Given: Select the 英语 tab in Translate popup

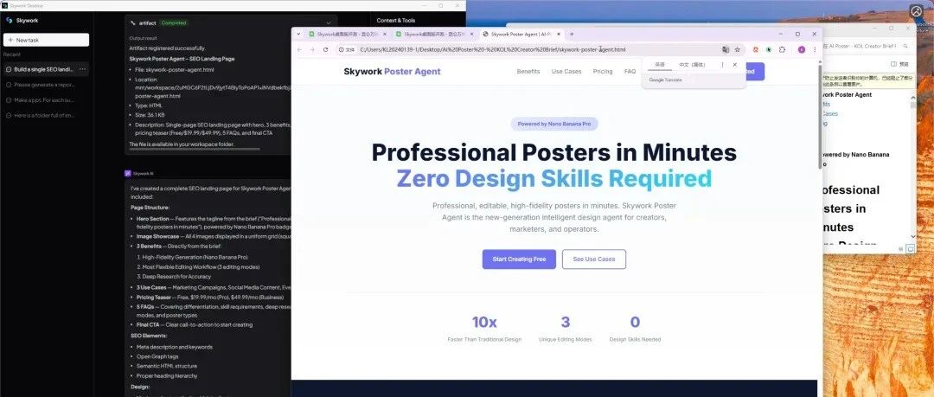Looking at the screenshot, I should (x=659, y=64).
